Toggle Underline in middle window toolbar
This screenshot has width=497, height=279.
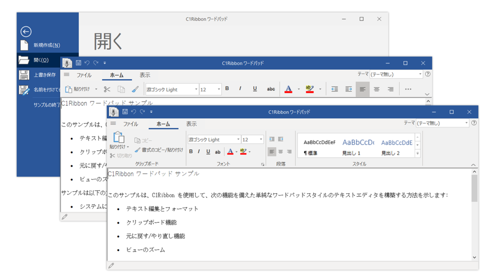coord(255,89)
